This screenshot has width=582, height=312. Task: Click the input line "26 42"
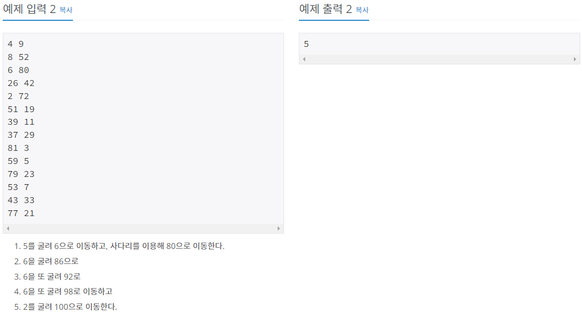tap(21, 83)
